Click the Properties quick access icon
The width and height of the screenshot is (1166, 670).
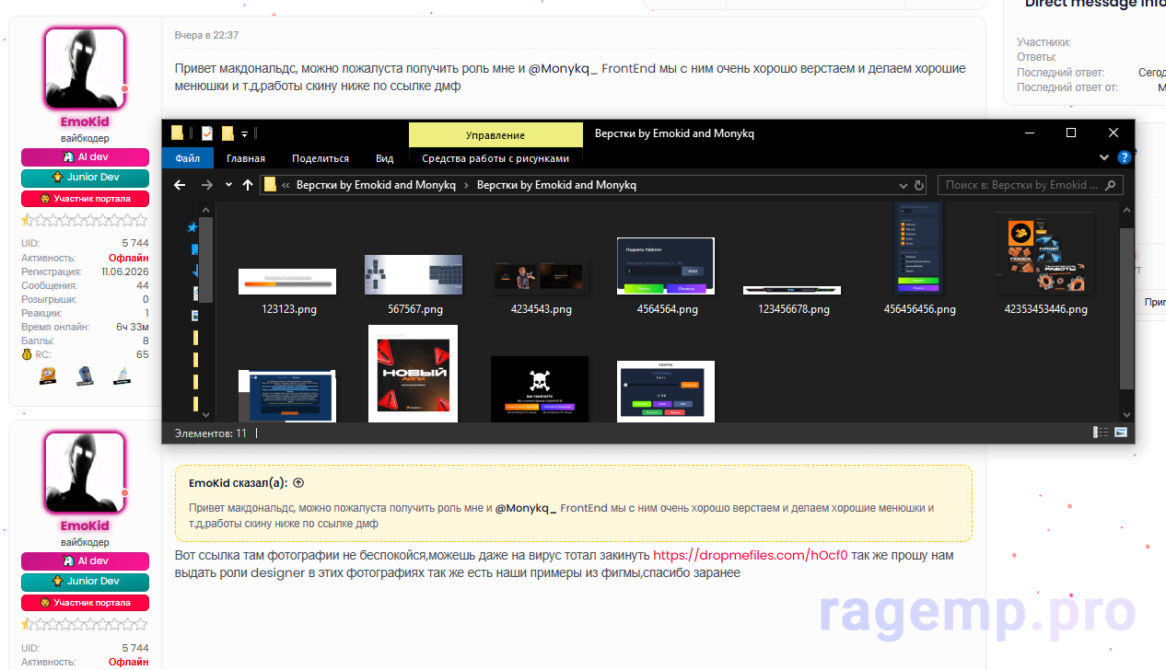pyautogui.click(x=207, y=133)
